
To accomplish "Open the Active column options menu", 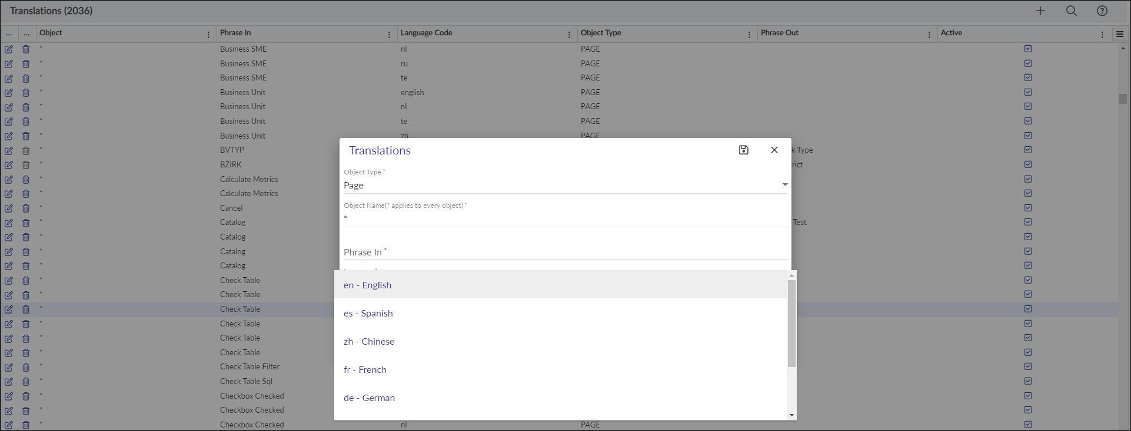I will [x=1102, y=35].
